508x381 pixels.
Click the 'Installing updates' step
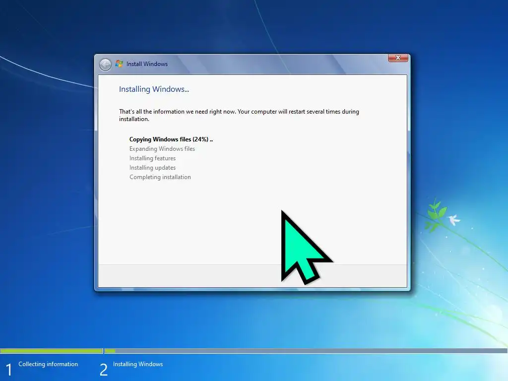pos(152,168)
